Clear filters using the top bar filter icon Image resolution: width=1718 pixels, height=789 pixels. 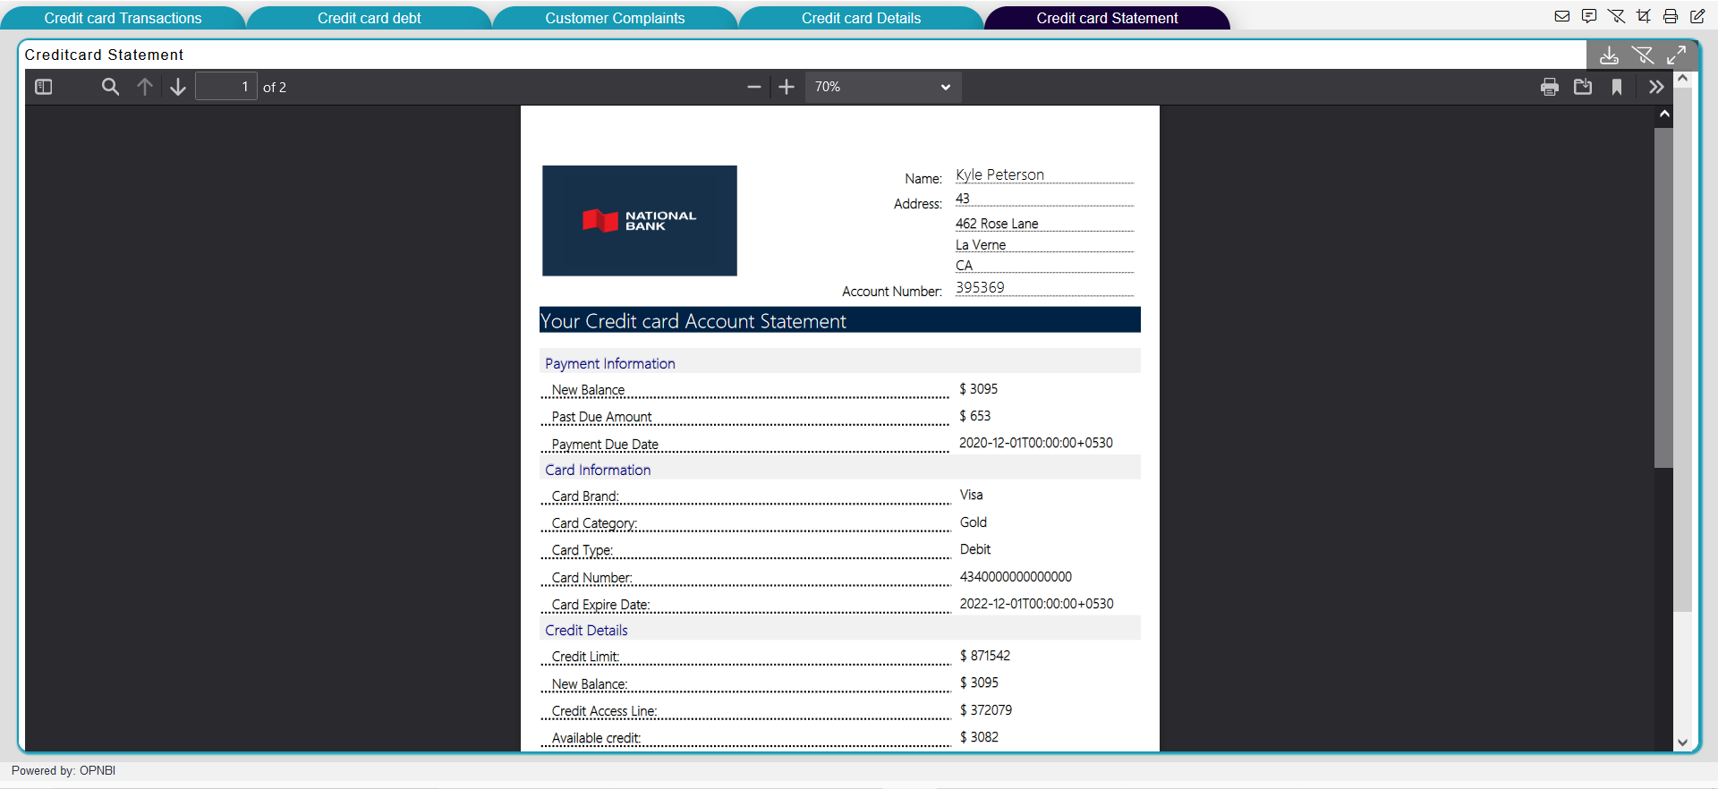(x=1616, y=16)
